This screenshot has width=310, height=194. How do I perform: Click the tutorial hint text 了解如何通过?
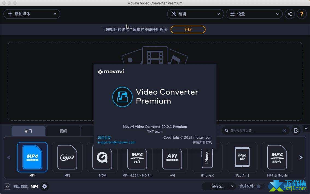[x=135, y=30]
